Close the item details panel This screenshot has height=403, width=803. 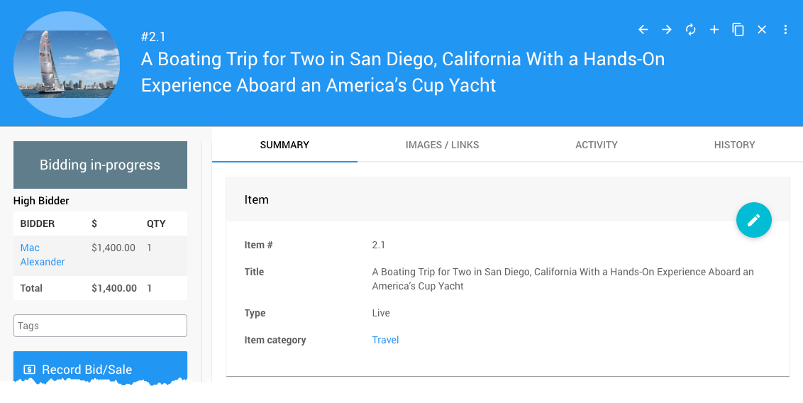pos(762,30)
